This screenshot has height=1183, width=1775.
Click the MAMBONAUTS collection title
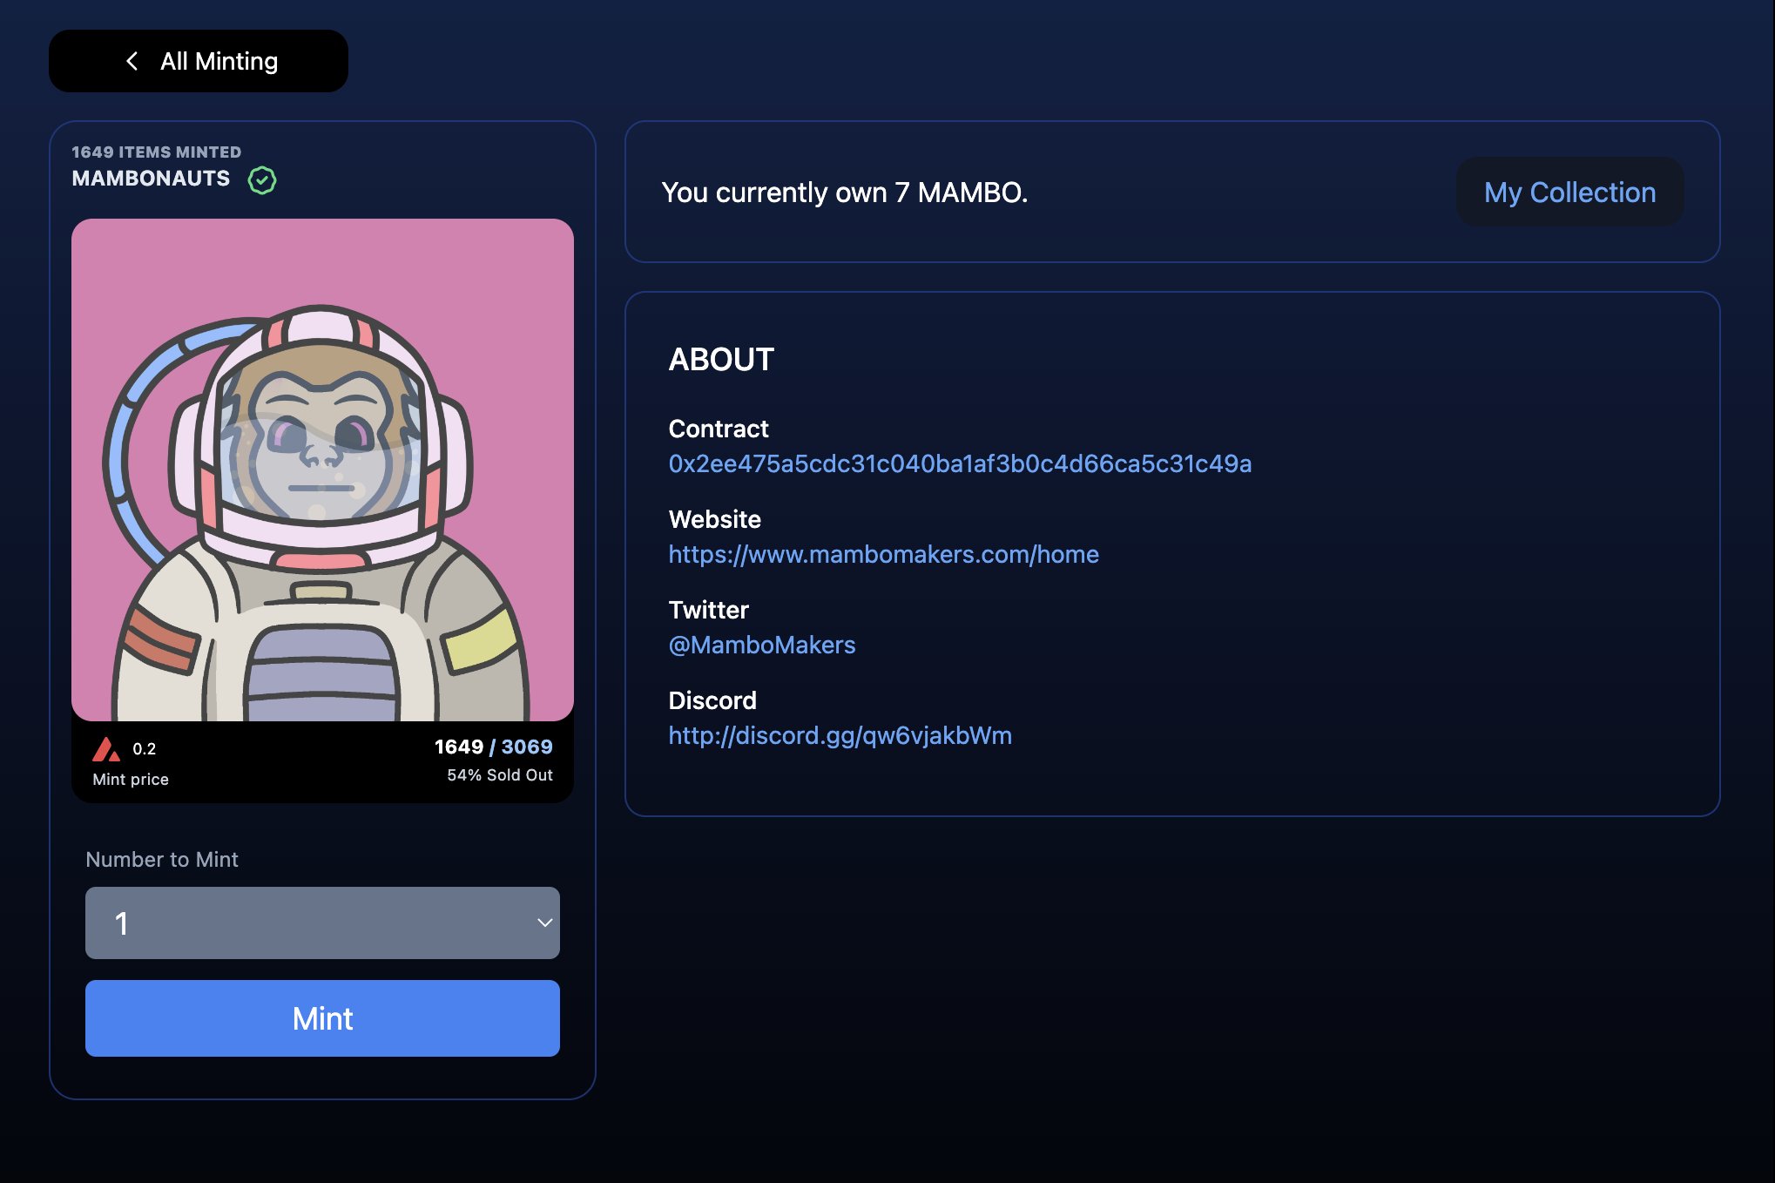click(151, 179)
